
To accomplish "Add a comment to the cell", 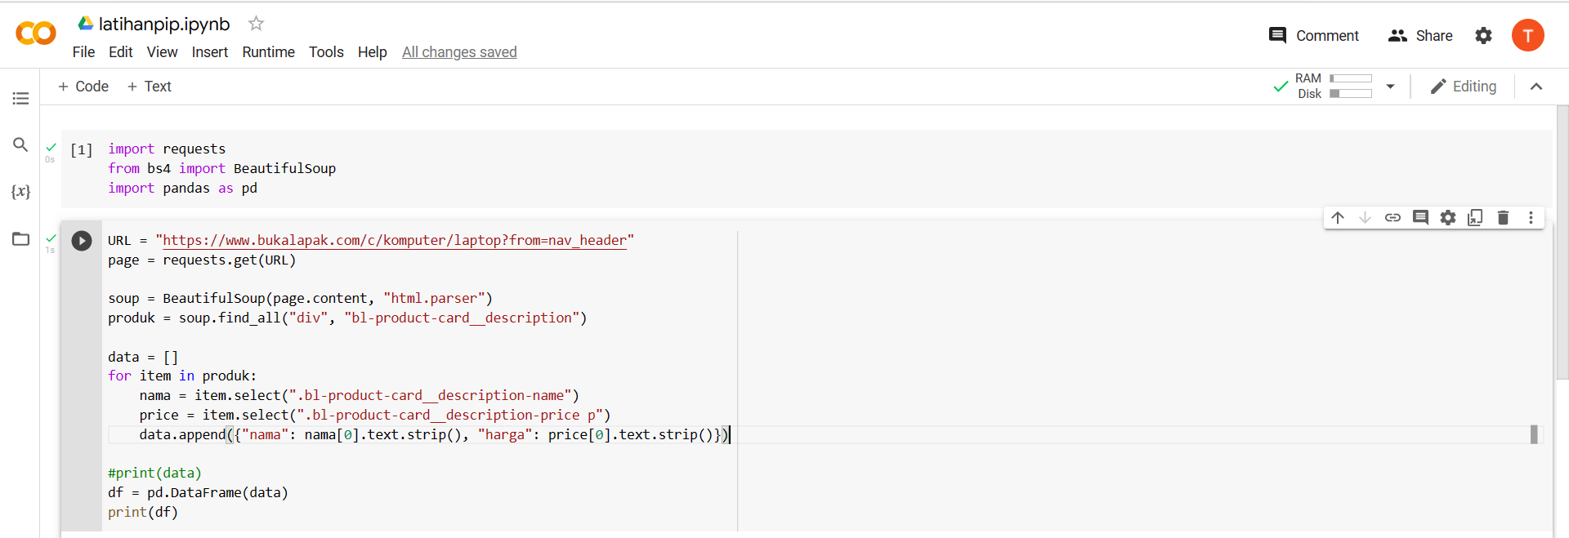I will [1420, 218].
